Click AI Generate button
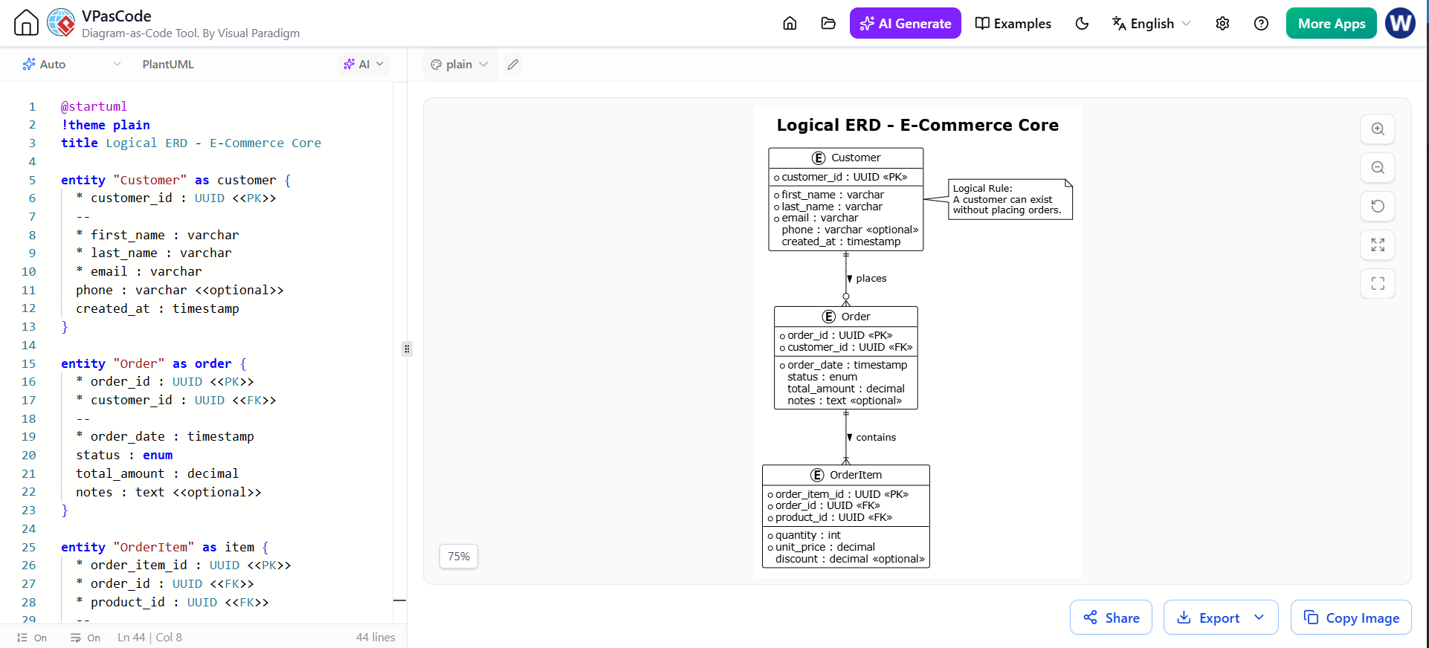 (x=905, y=23)
